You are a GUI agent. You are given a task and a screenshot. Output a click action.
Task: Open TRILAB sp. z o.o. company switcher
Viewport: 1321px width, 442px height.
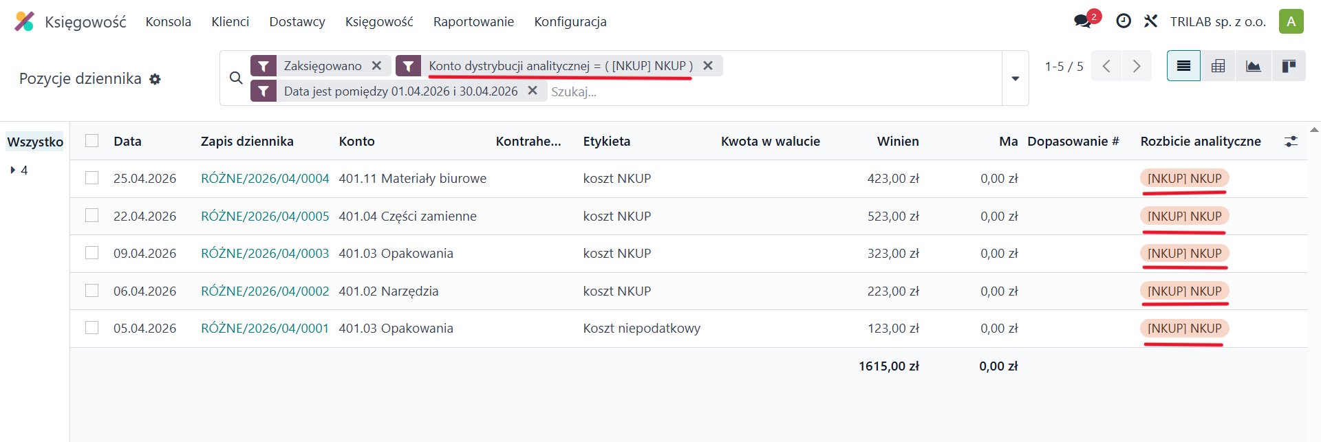(x=1218, y=21)
